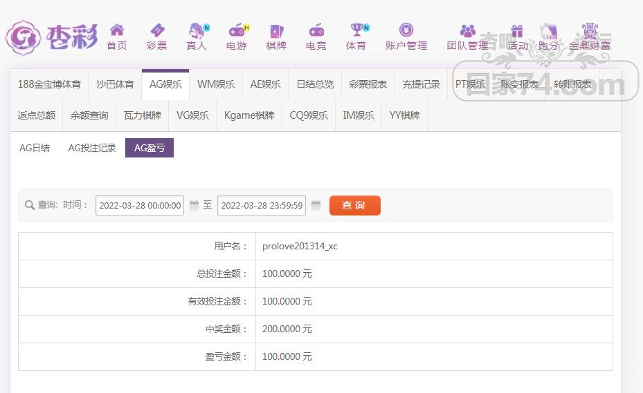Select the 体育 trophy icon
The width and height of the screenshot is (643, 393).
[356, 31]
